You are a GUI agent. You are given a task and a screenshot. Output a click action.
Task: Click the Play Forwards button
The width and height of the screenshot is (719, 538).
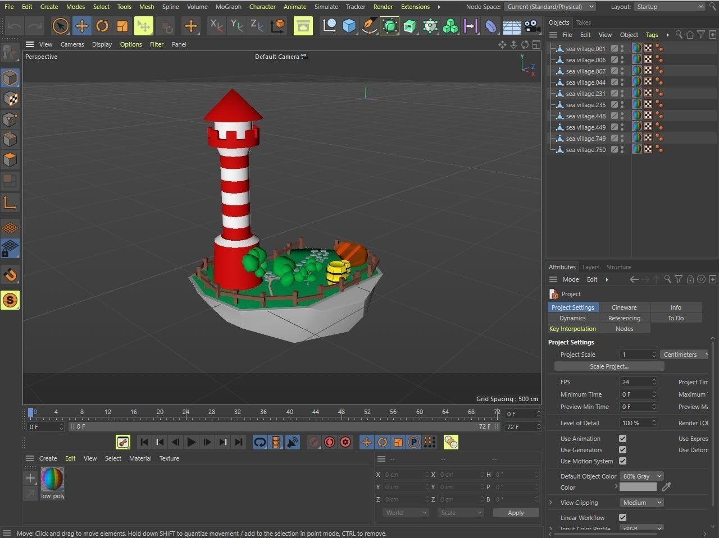coord(192,442)
